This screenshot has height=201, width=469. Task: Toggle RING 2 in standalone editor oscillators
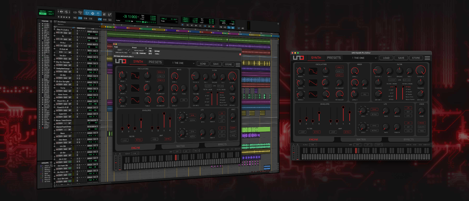(339, 67)
